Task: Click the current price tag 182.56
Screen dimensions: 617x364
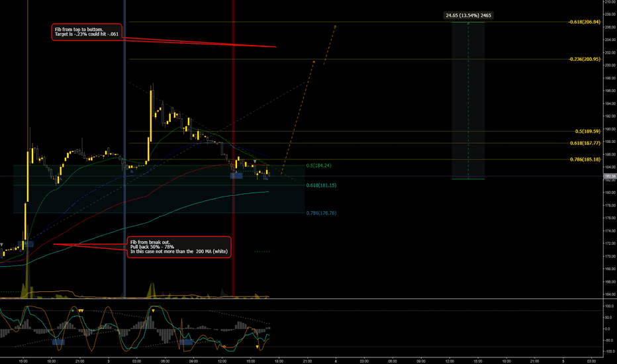Action: click(x=610, y=176)
